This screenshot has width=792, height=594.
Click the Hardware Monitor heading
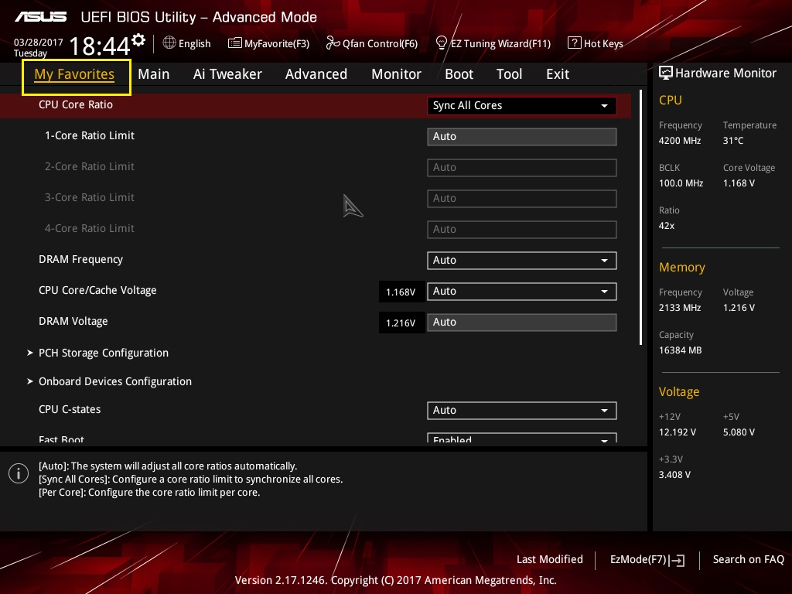pos(725,73)
